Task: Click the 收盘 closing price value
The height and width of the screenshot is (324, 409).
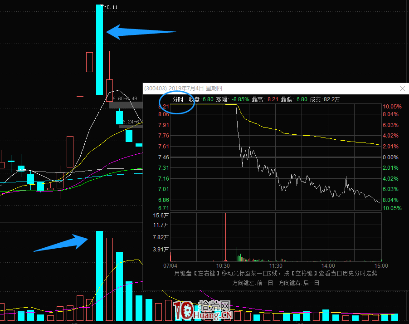Action: tap(208, 99)
